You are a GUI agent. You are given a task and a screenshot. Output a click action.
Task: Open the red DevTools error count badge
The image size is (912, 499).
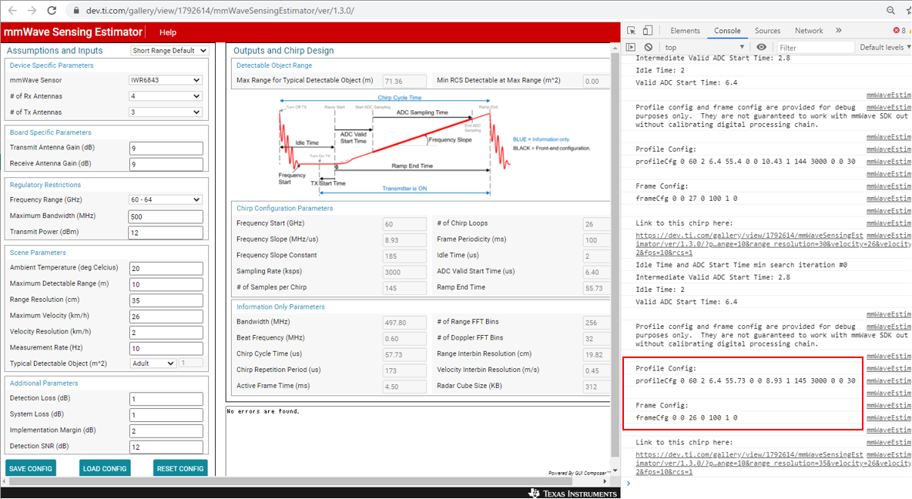[x=900, y=30]
